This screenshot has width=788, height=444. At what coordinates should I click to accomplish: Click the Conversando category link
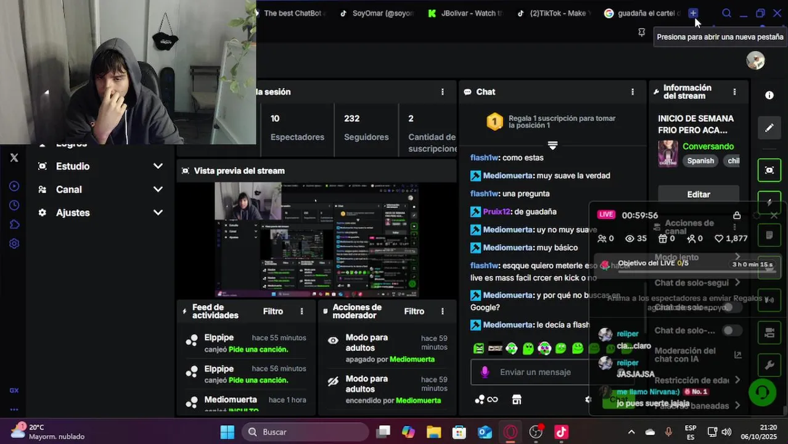(x=708, y=146)
